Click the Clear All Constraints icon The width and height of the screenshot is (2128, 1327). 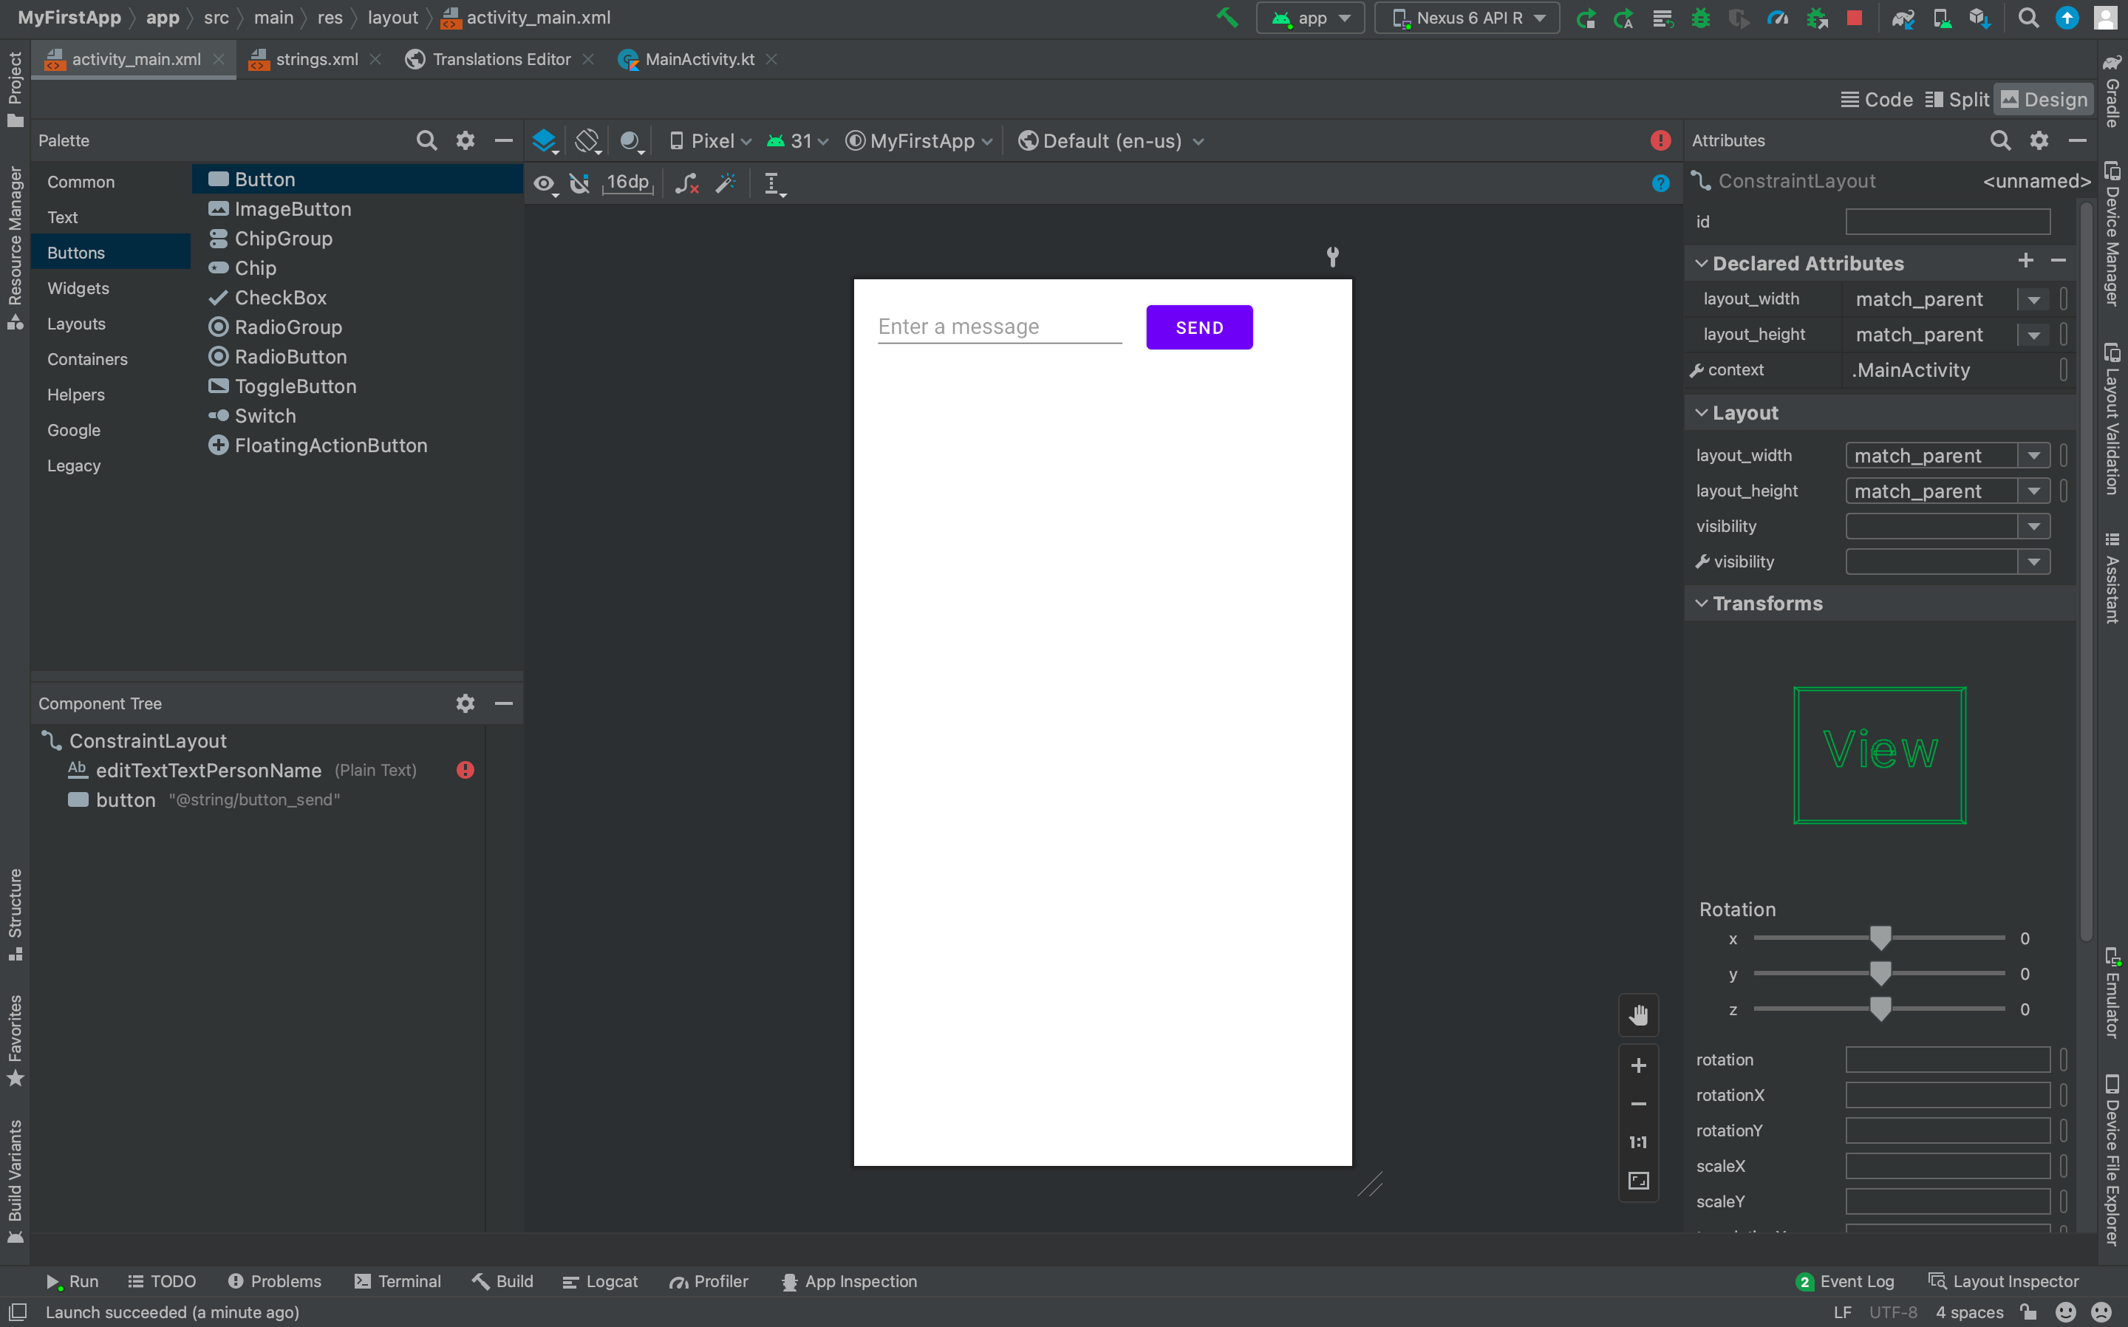[686, 183]
